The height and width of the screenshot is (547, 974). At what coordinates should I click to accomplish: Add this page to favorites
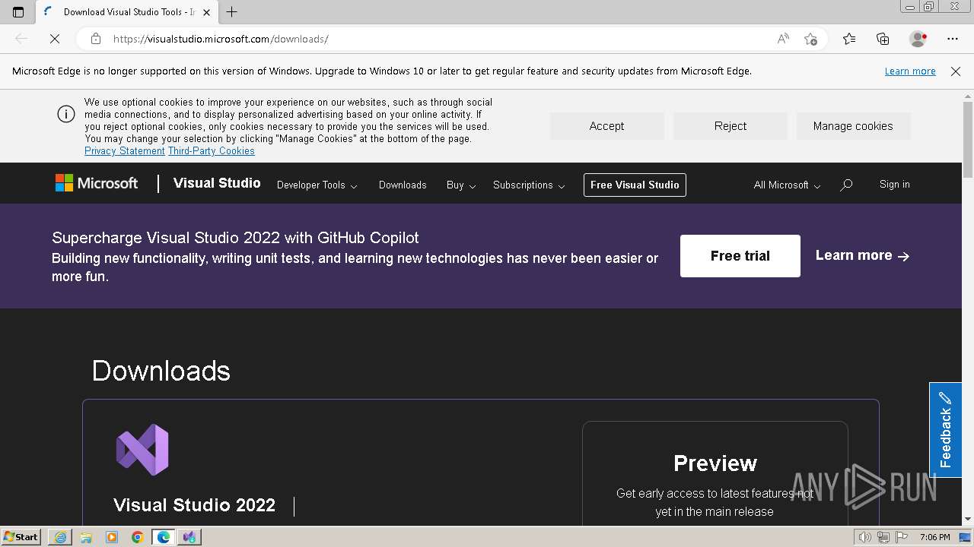click(810, 39)
